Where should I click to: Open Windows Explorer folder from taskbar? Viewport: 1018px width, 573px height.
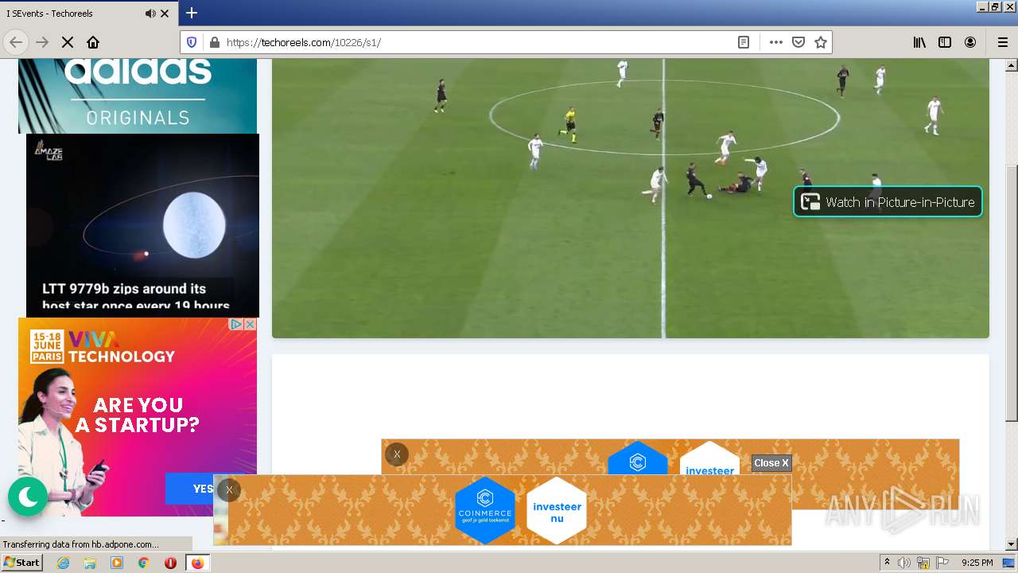click(90, 563)
